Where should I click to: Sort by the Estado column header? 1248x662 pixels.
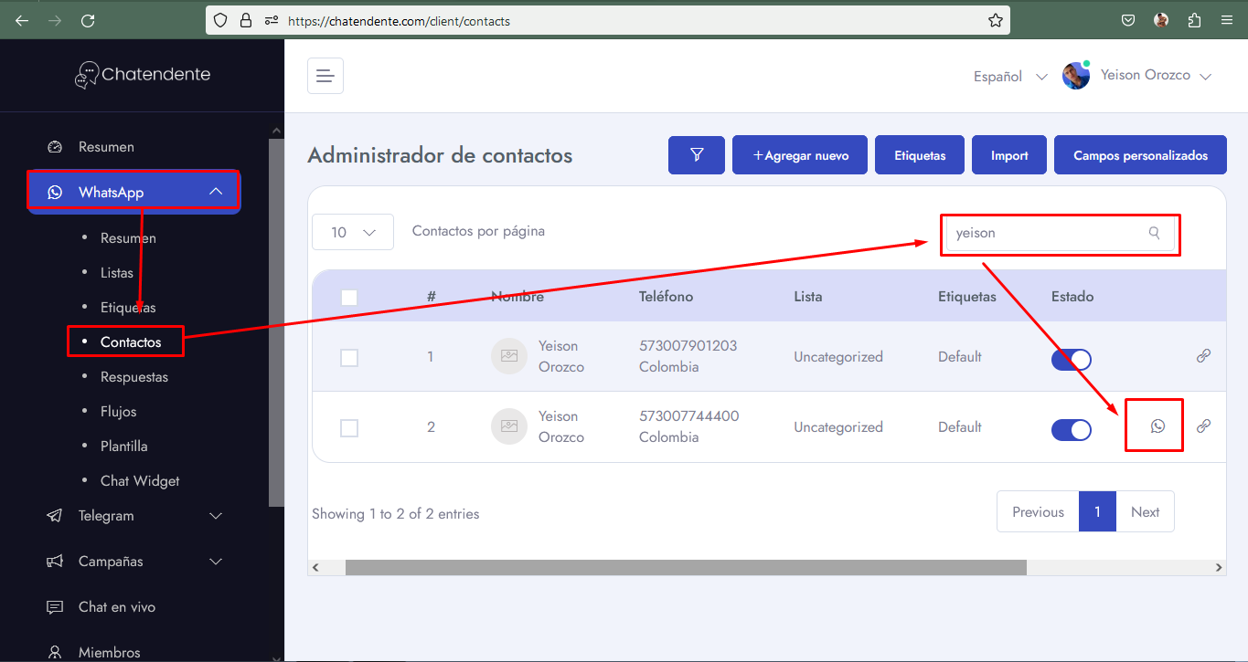click(x=1072, y=297)
